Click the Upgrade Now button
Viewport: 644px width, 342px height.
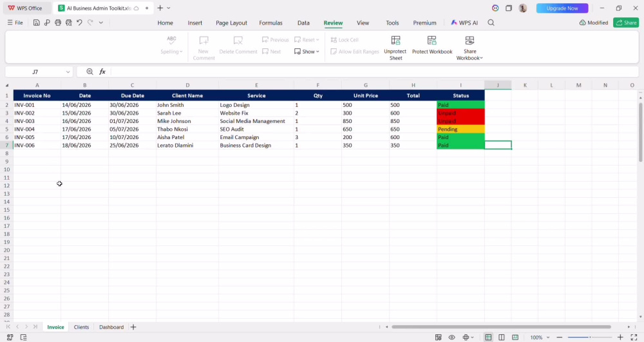point(562,8)
